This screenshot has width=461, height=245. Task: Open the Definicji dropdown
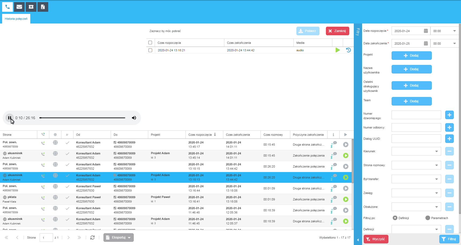click(x=416, y=229)
